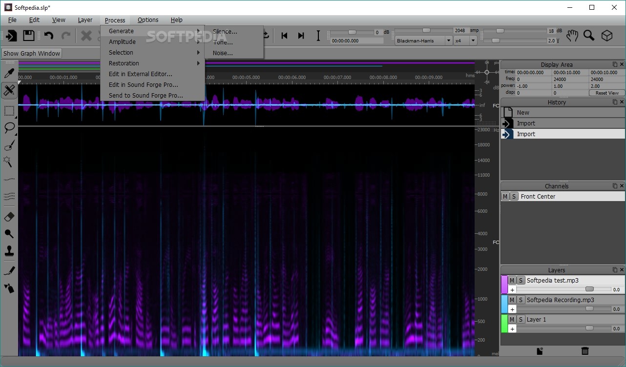Viewport: 626px width, 367px height.
Task: Jump to start with skip-back icon
Action: coord(284,36)
